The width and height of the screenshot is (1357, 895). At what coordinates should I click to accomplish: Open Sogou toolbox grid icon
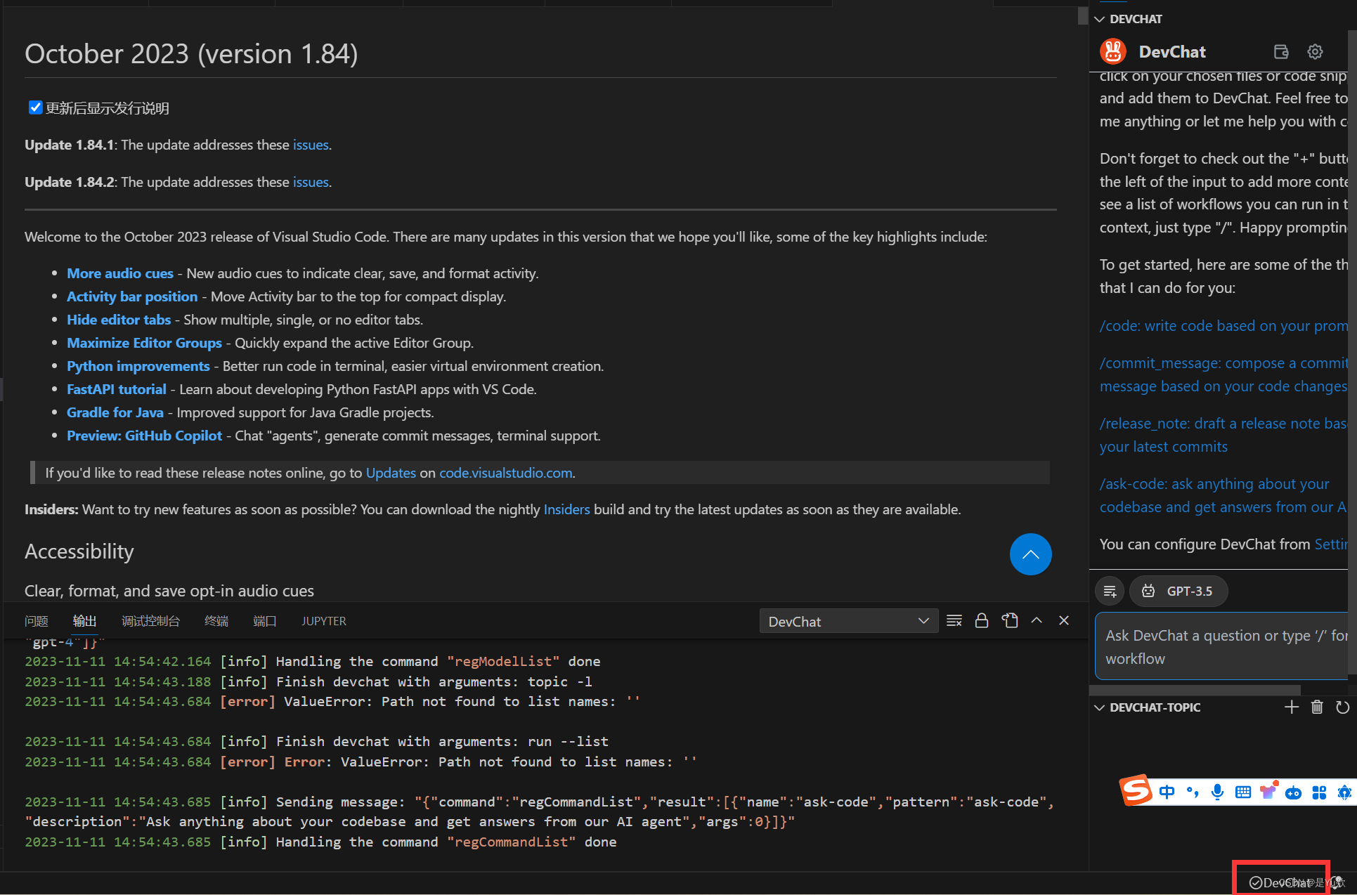tap(1319, 792)
